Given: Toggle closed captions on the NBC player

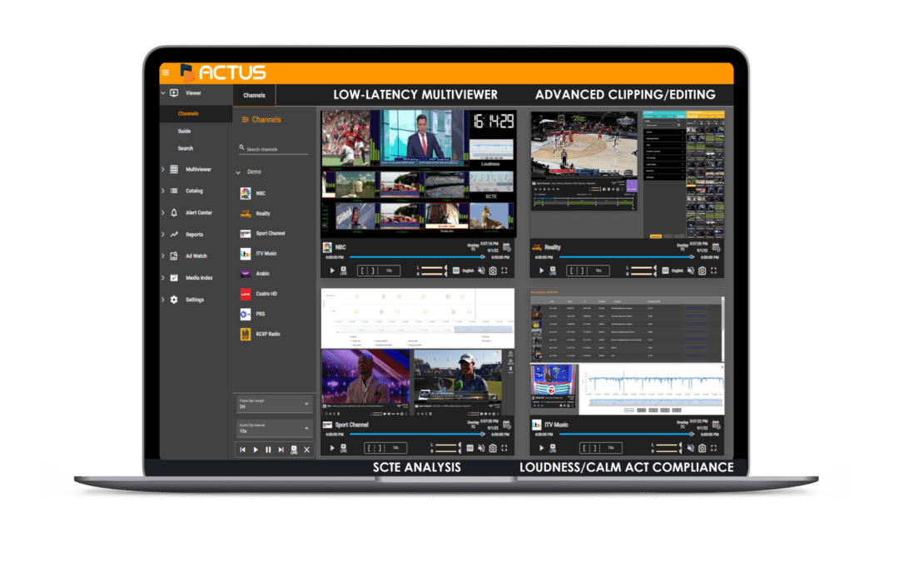Looking at the screenshot, I should (x=456, y=271).
